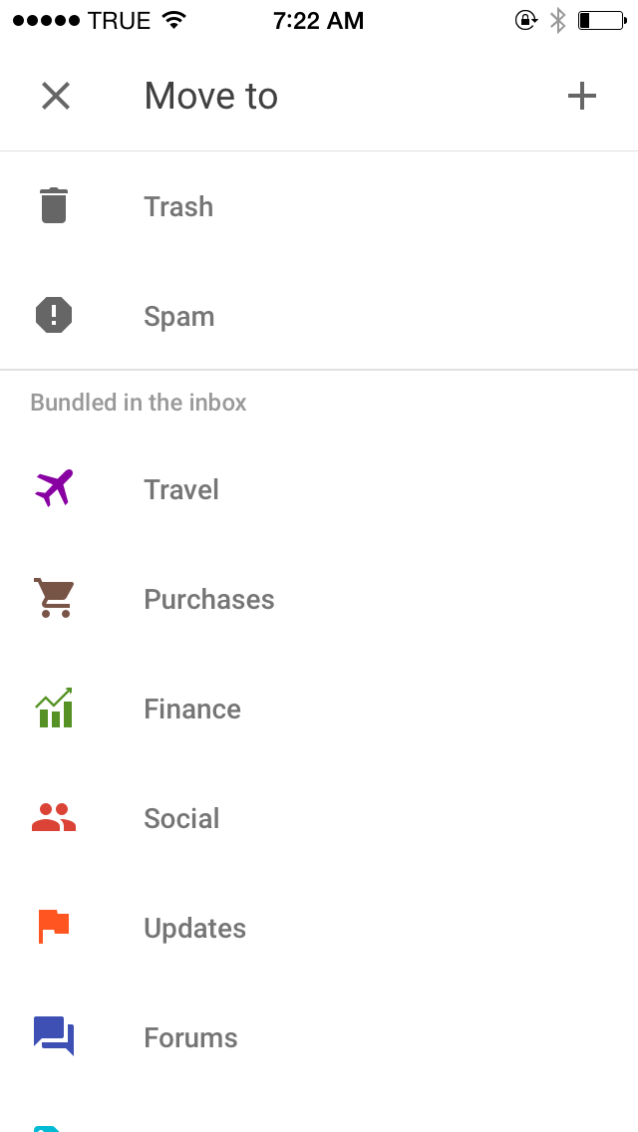This screenshot has width=638, height=1132.
Task: Click the blue speech bubble Forums icon
Action: (x=54, y=1036)
